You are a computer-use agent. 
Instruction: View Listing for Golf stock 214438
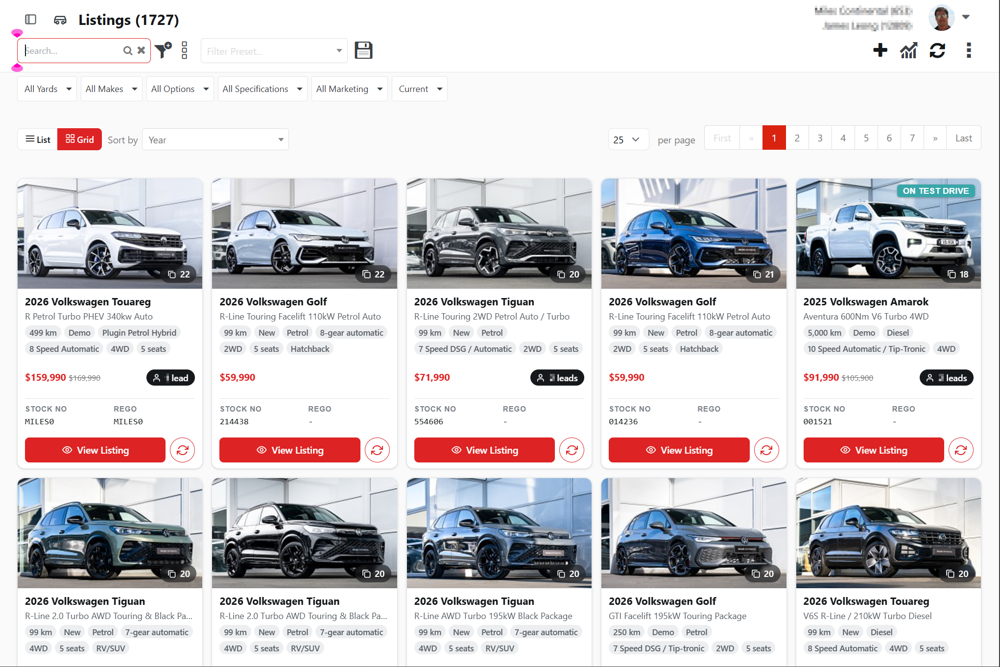click(x=290, y=450)
